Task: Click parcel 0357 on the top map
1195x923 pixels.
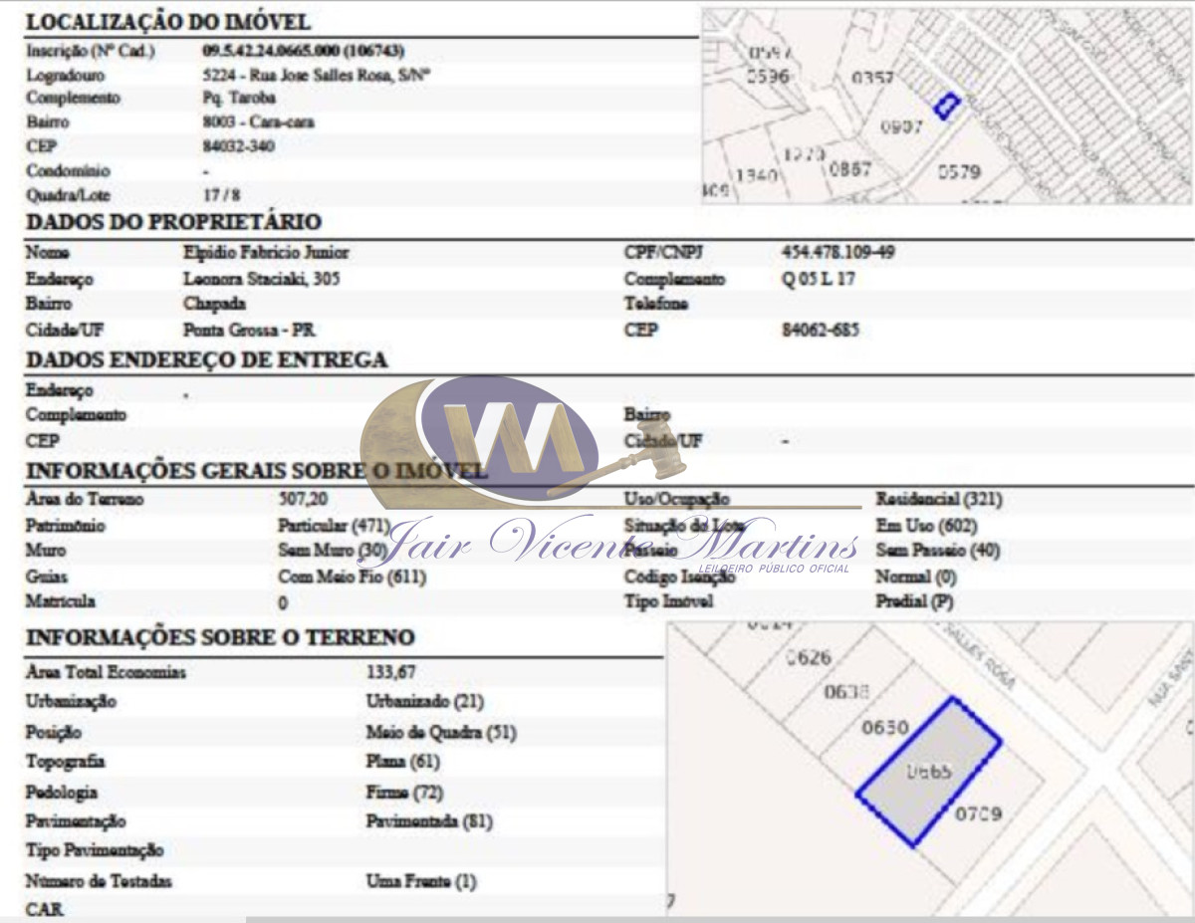Action: click(x=872, y=78)
